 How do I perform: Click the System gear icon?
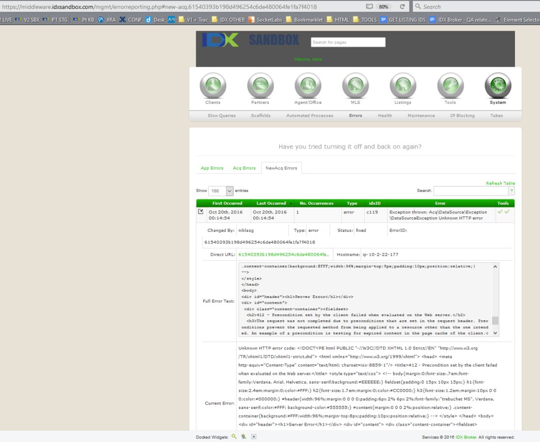point(498,86)
